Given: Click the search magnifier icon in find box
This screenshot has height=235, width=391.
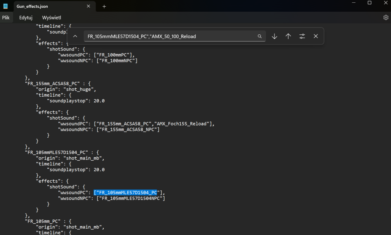Looking at the screenshot, I should point(260,36).
